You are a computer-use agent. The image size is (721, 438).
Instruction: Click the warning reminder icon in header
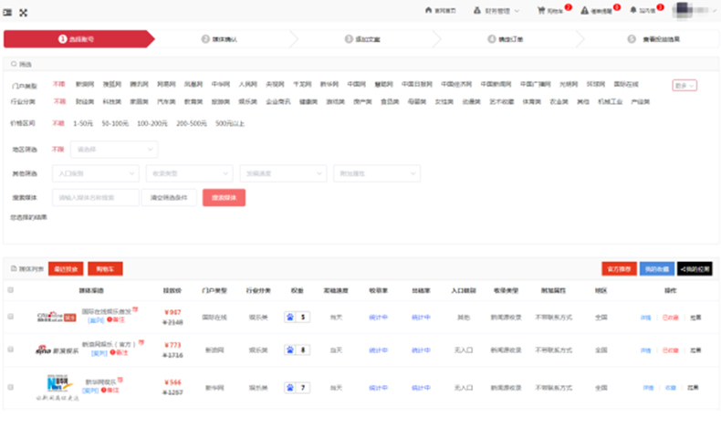585,11
